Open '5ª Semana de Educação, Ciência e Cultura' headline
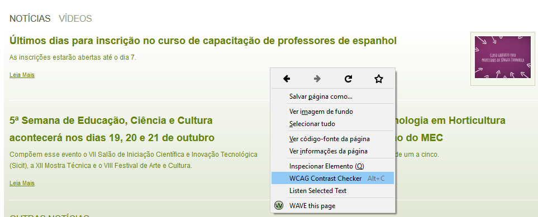538x217 pixels. (112, 129)
